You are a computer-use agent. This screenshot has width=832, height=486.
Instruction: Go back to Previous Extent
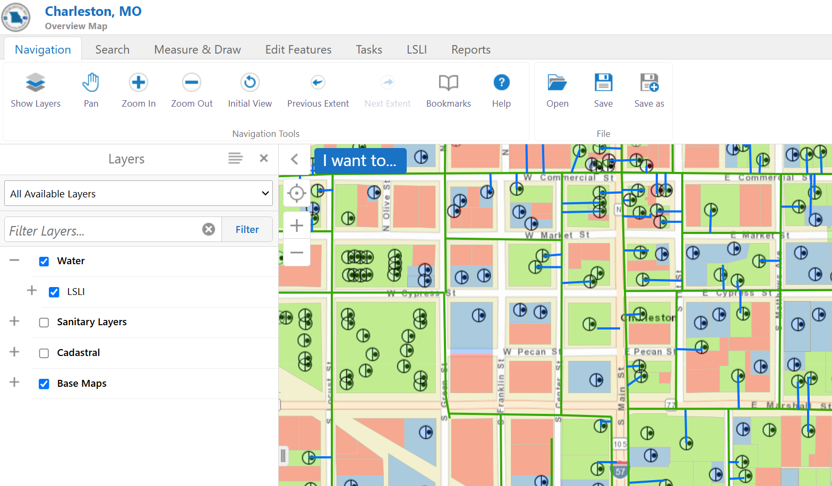(x=318, y=83)
